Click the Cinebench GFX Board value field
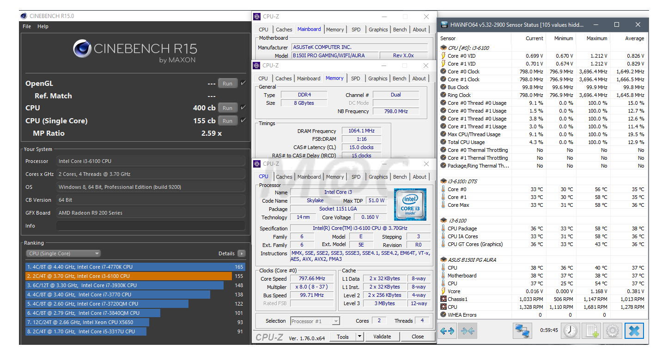668x355 pixels. point(151,213)
